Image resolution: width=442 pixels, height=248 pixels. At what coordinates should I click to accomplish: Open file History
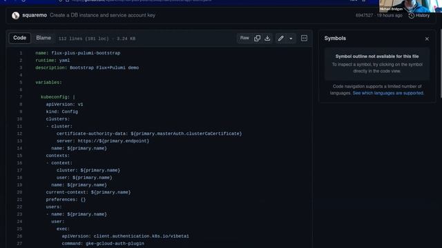click(x=419, y=15)
